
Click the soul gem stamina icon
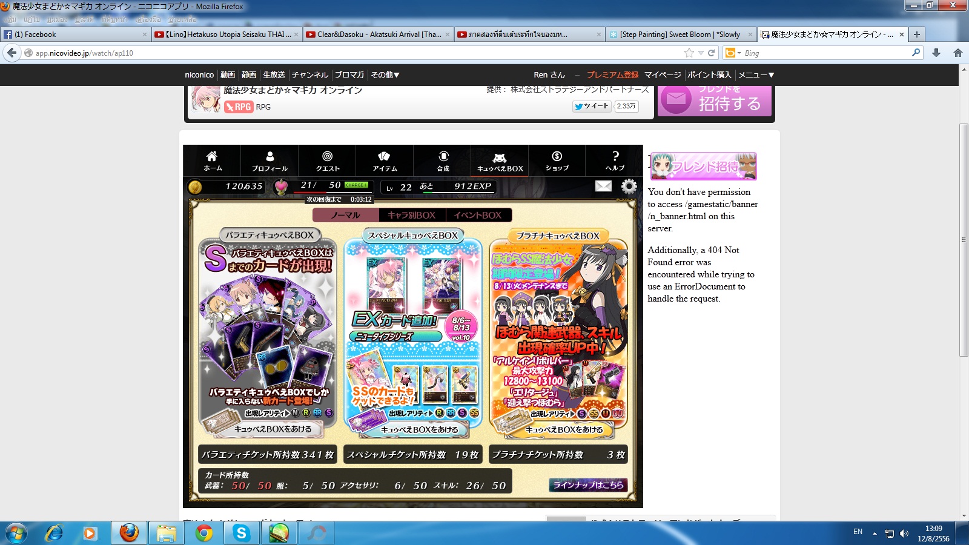pyautogui.click(x=280, y=187)
